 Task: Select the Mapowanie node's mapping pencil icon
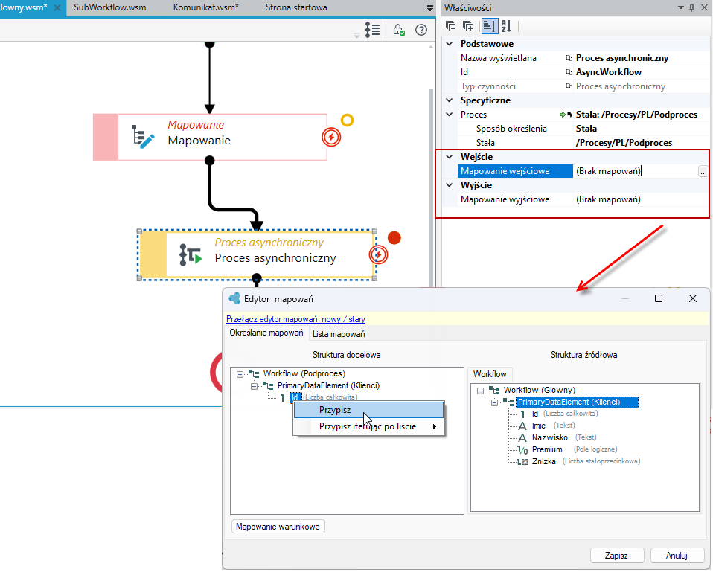[143, 137]
